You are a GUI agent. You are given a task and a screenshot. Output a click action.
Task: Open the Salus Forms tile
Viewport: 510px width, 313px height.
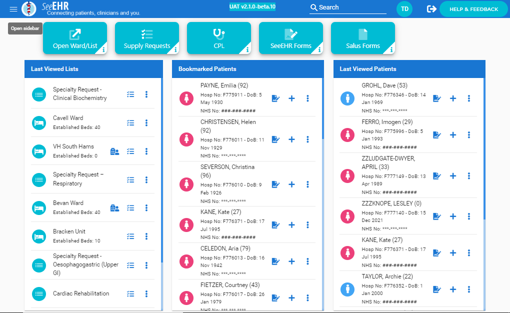click(362, 38)
